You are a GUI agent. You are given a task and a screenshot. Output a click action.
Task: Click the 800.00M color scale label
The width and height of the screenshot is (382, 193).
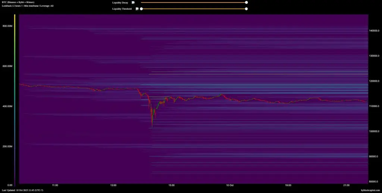point(7,26)
